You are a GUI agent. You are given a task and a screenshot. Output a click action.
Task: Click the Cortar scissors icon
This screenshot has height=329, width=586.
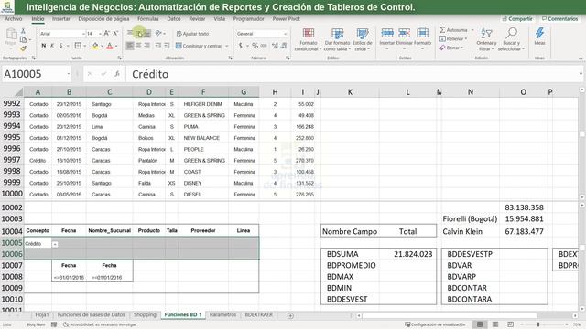tap(23, 31)
